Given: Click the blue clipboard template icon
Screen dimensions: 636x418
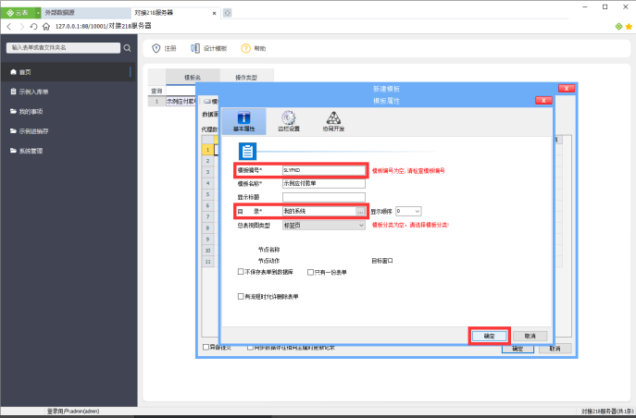Looking at the screenshot, I should pyautogui.click(x=247, y=151).
